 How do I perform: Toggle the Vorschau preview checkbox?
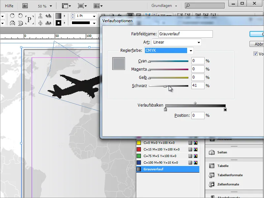(x=255, y=54)
